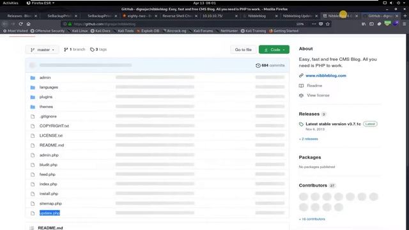
Task: Open the Getting Started bookmark
Action: 284,31
